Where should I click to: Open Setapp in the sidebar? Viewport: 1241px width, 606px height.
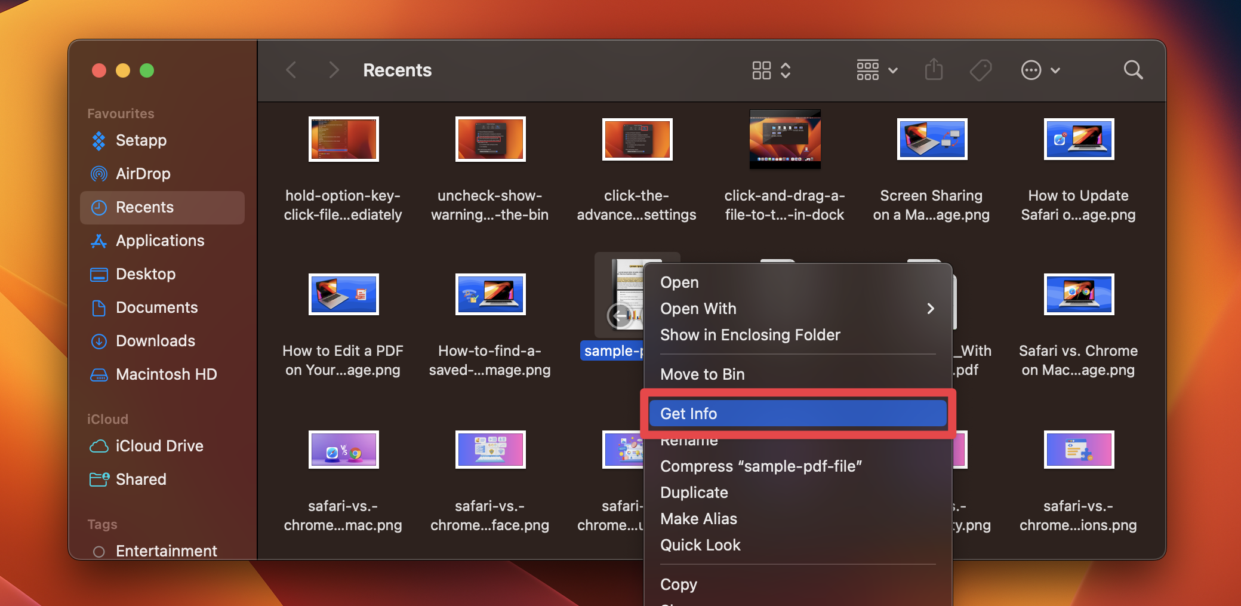[x=141, y=140]
